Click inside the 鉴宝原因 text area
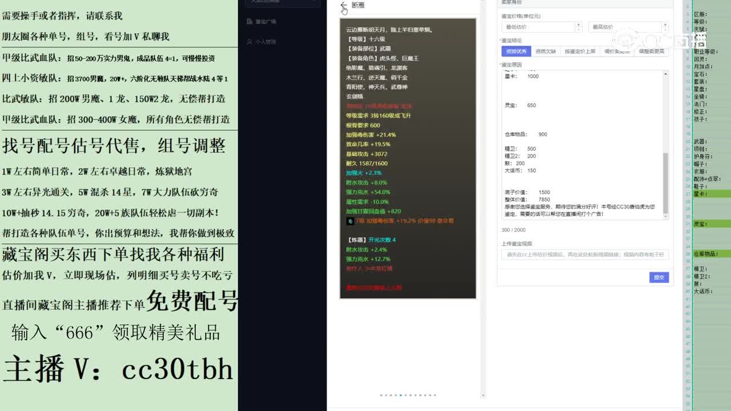The width and height of the screenshot is (731, 411). coord(582,144)
